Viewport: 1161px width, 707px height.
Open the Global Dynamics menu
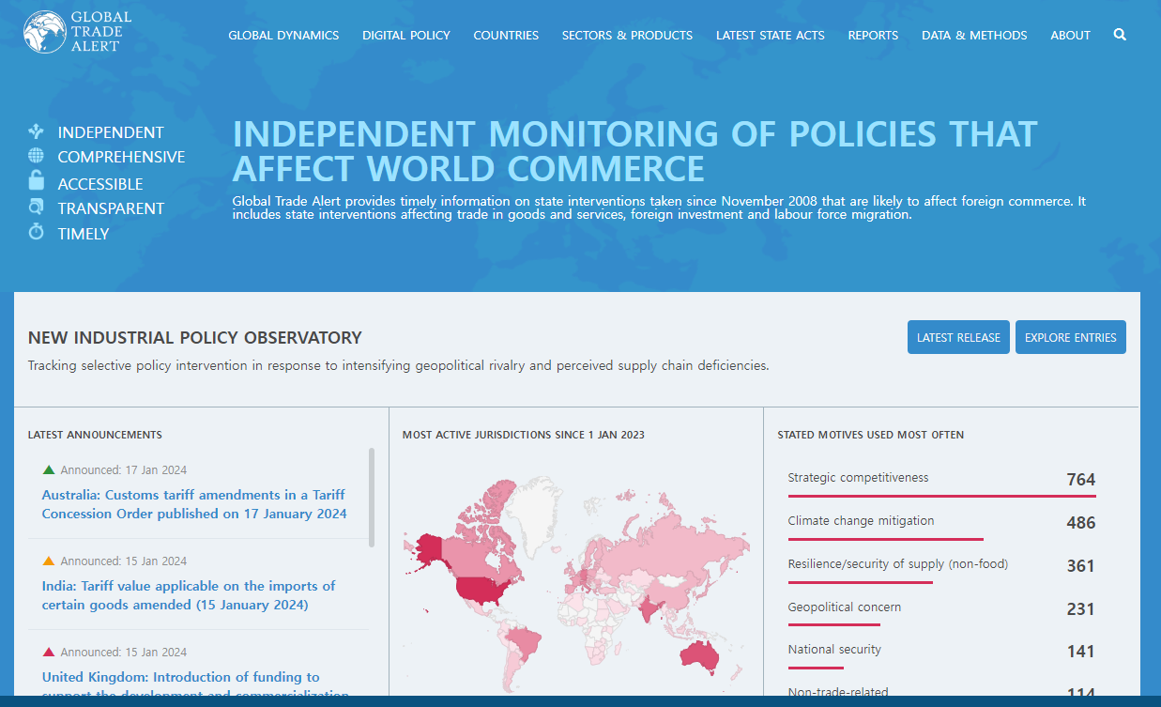(283, 36)
